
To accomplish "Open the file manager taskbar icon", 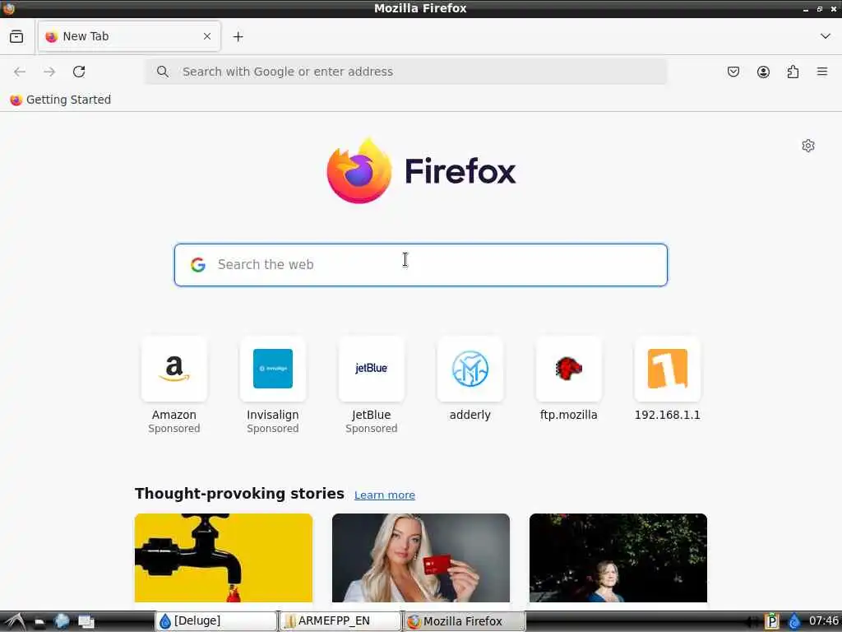I will point(39,622).
